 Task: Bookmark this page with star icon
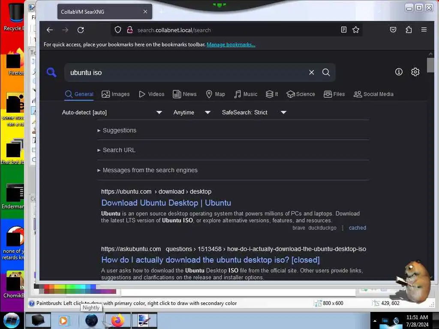(x=356, y=30)
